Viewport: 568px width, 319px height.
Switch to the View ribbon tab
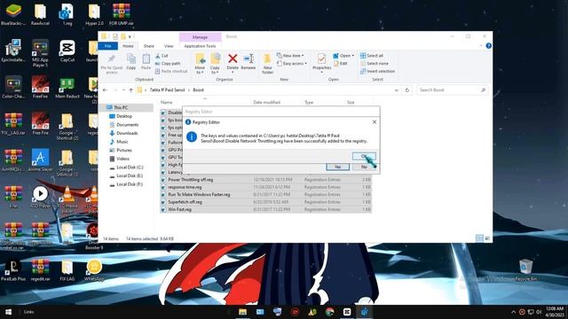169,46
